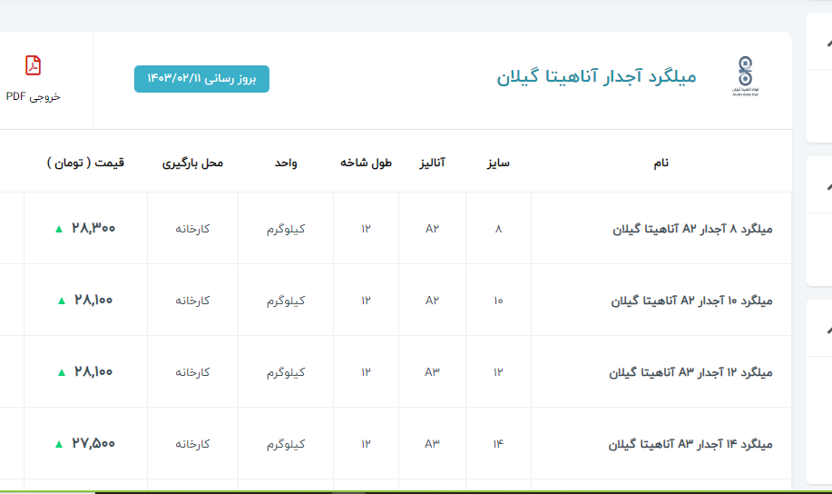Click the محل بارگیری column header
Screen dimensions: 832x494
192,163
